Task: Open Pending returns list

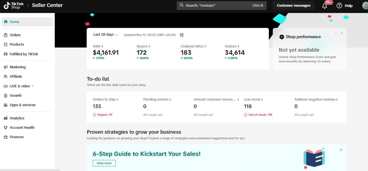Action: 157,99
